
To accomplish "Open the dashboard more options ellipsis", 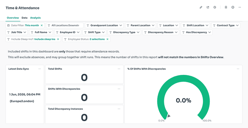I will point(240,7).
